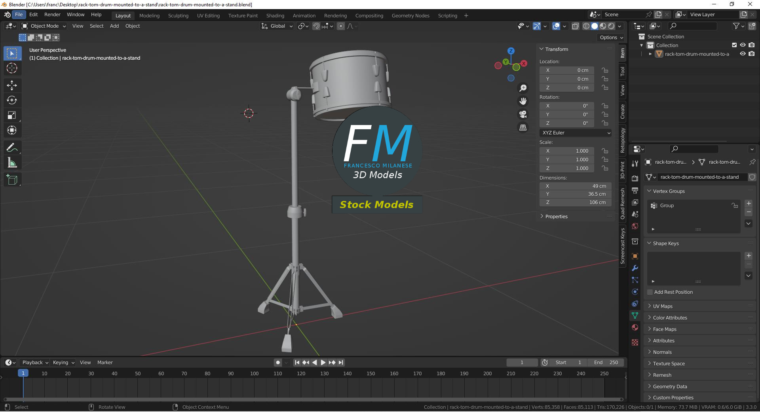
Task: Switch to the Sculpting workspace tab
Action: [178, 16]
